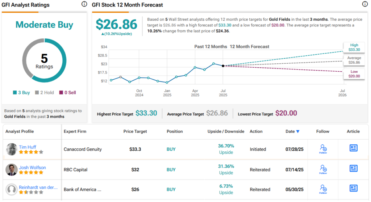This screenshot has width=371, height=202.
Task: Sort table by Date arrow
Action: pyautogui.click(x=298, y=131)
